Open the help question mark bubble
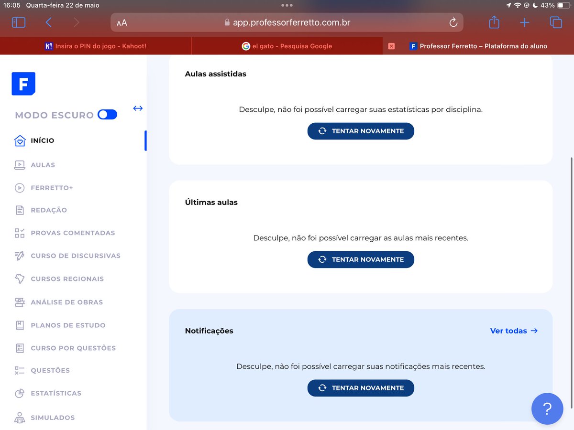The height and width of the screenshot is (430, 574). coord(547,408)
